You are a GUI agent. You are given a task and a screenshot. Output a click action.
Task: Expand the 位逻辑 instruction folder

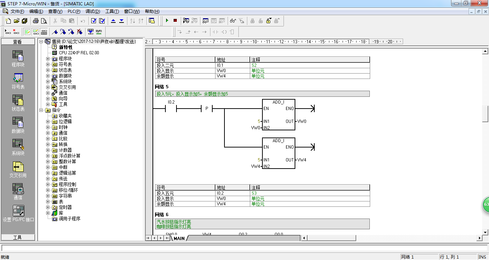(48, 121)
